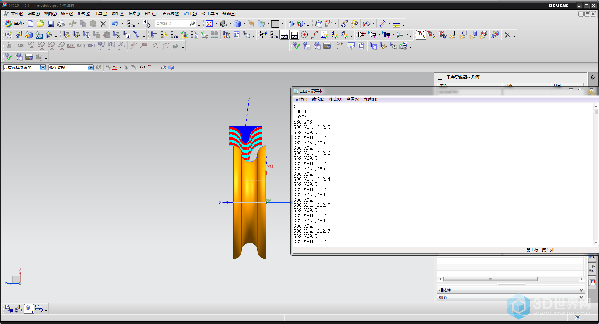Click the Notepad status text 第1行, 第1列
599x324 pixels.
tap(540, 250)
